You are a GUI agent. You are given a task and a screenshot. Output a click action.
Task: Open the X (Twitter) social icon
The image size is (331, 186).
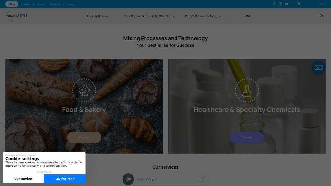tap(299, 4)
